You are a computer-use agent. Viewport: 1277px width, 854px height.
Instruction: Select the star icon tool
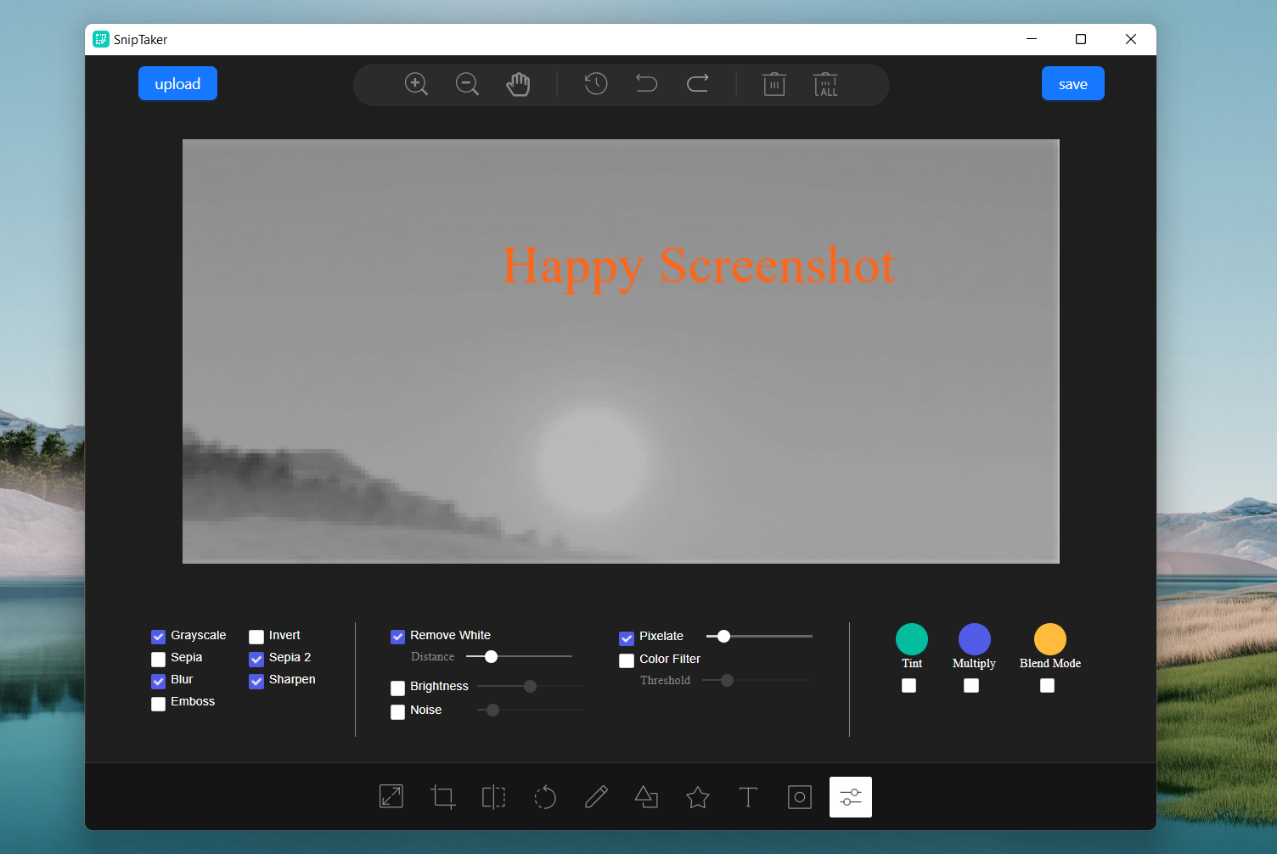tap(698, 796)
